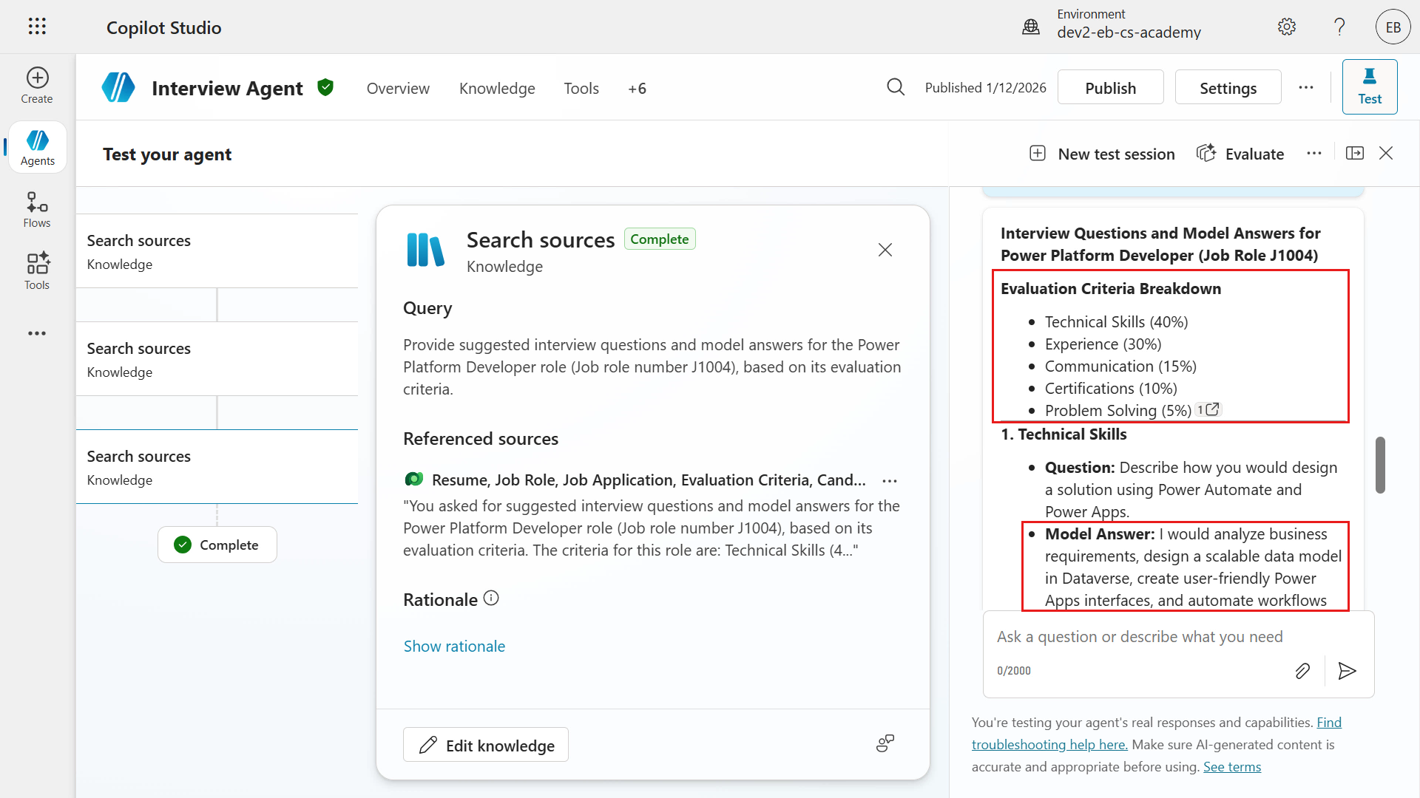Click the search magnifier icon
The image size is (1420, 798).
[896, 87]
